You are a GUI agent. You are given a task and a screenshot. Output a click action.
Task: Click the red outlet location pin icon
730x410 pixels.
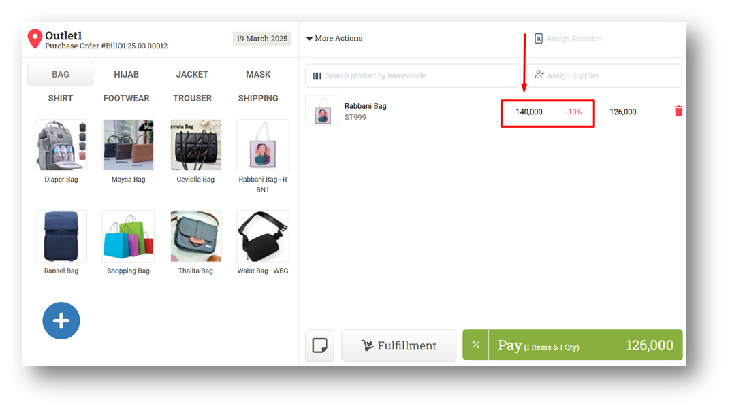coord(35,39)
